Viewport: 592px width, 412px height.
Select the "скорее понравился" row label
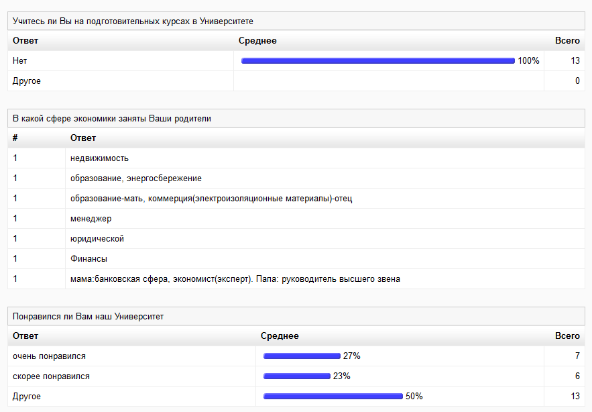51,376
